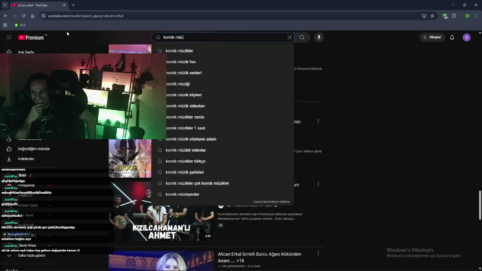This screenshot has height=271, width=482.
Task: Open the tab search dropdown arrow
Action: (x=5, y=5)
